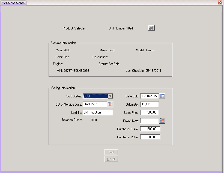Focus the Sales Price field
The image size is (224, 173).
[x=150, y=112]
